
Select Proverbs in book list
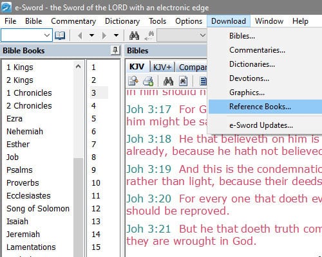pyautogui.click(x=23, y=183)
